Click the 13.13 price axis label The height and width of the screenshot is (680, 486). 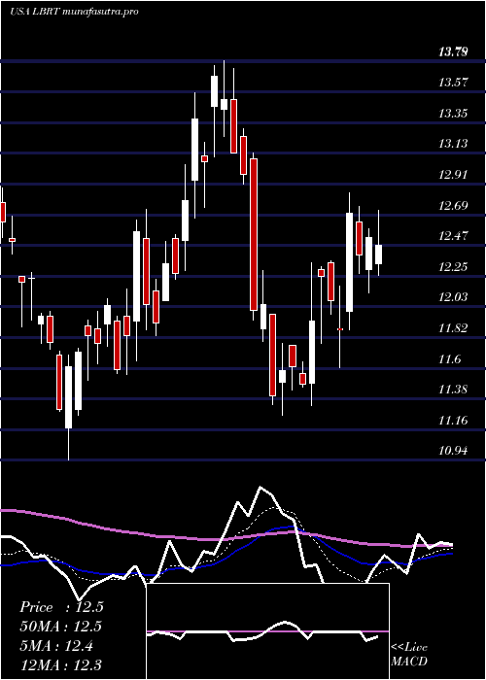[453, 144]
